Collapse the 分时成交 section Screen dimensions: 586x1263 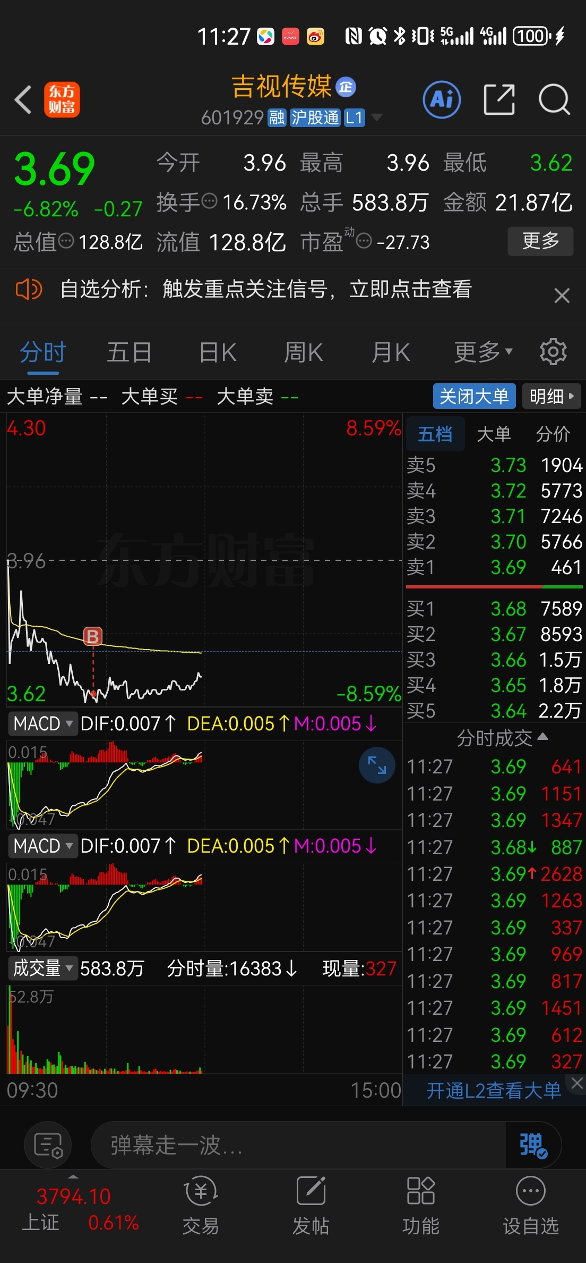tap(502, 738)
